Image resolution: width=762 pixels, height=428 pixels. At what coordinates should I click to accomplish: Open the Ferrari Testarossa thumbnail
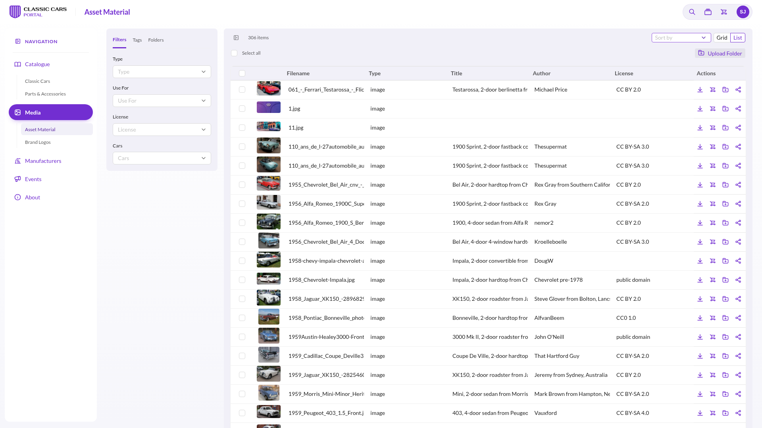[x=269, y=88]
